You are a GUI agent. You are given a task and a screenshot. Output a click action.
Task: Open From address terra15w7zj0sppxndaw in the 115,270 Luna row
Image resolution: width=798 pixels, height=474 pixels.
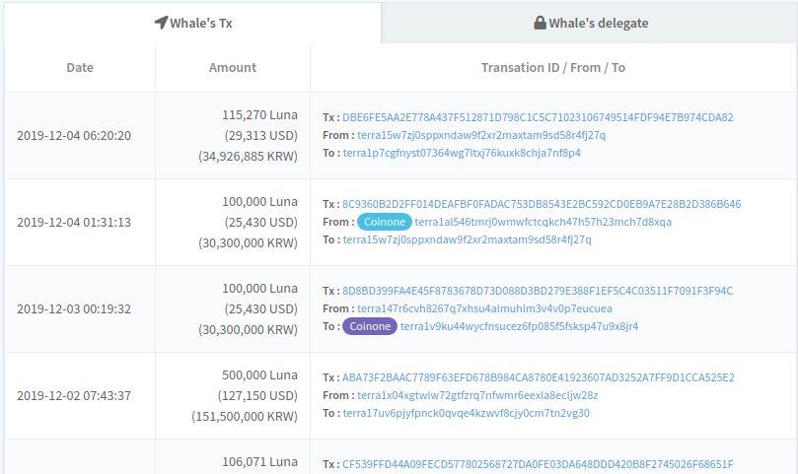tap(481, 135)
